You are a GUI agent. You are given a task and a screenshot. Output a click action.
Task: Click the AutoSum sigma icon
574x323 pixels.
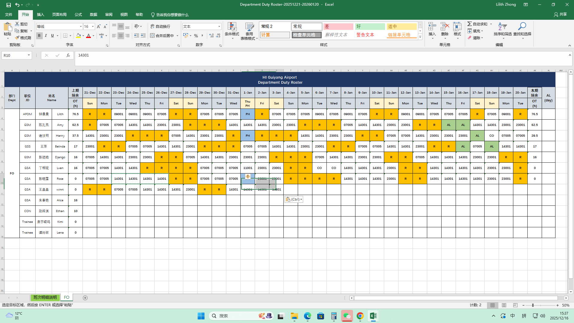point(470,24)
